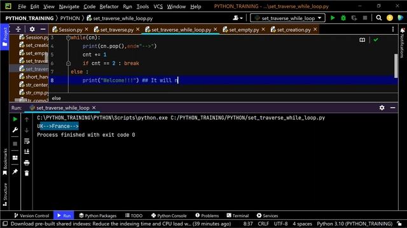Close the set_creation.py tab

coord(315,29)
